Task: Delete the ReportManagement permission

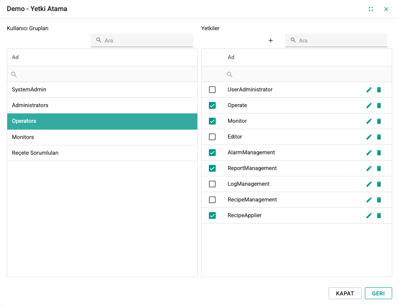Action: (x=379, y=168)
